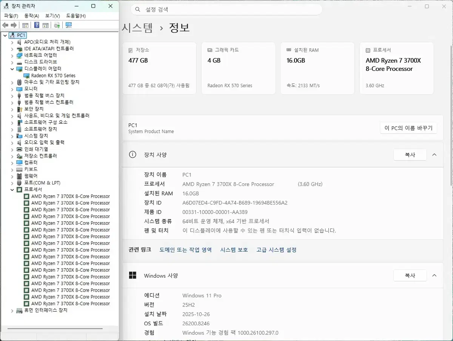Select 시스템 장치 tree item
Viewport: 453px width, 341px height.
point(36,136)
